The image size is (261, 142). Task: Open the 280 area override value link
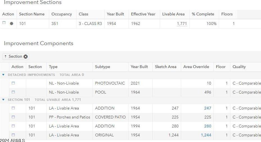pos(208,126)
